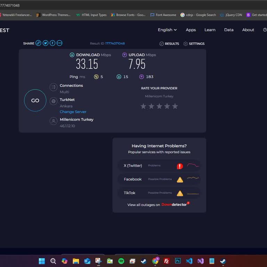Viewport: 267px width, 267px height.
Task: Click the help icon next to About
Action: 265,30
